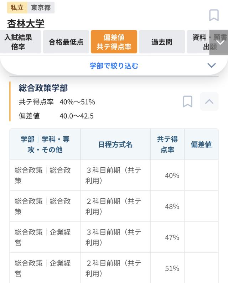Open the 杏林大学 university name link
Image resolution: width=228 pixels, height=283 pixels.
[26, 23]
